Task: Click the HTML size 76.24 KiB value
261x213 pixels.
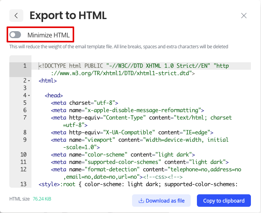Action: (42, 199)
